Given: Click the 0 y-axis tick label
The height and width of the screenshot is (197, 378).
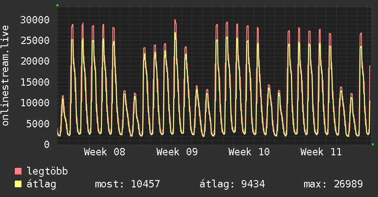Looking at the screenshot, I should [47, 144].
